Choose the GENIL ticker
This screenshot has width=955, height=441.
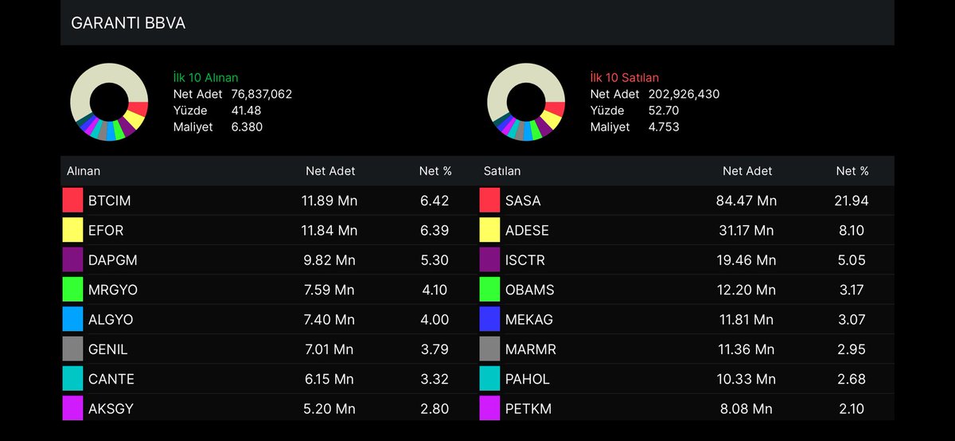pos(108,349)
